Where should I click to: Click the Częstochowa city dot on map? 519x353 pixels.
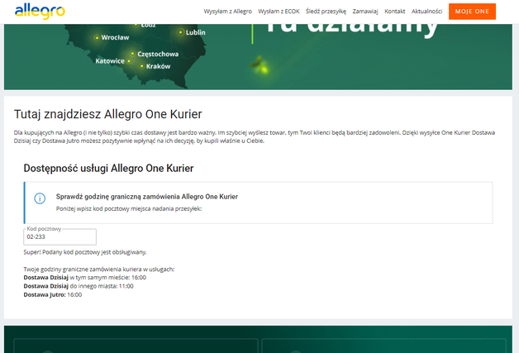(x=132, y=53)
